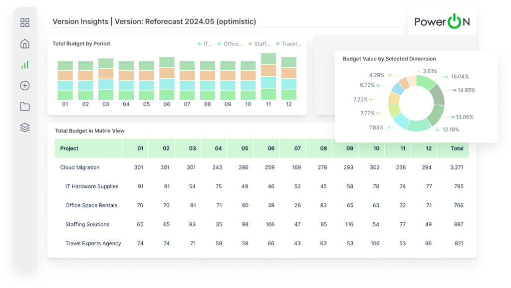
Task: Select the green analytics bar-chart icon
Action: (x=24, y=64)
